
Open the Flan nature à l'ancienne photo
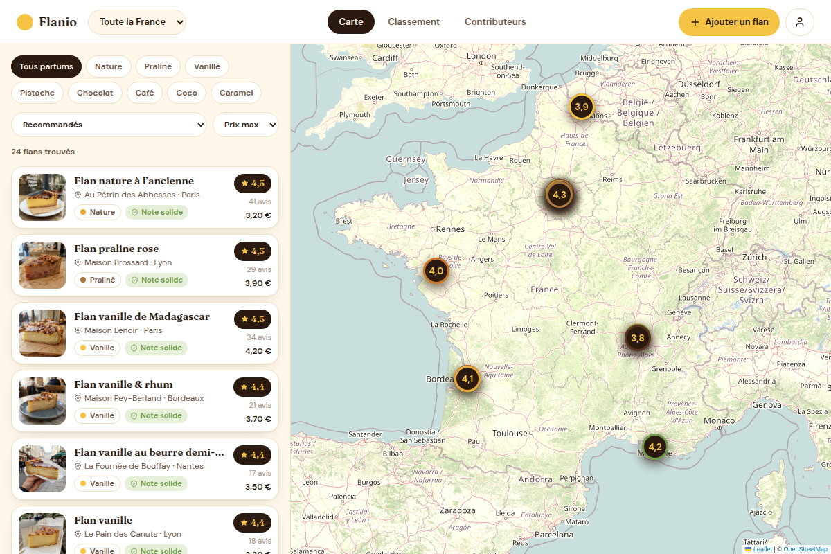click(42, 197)
